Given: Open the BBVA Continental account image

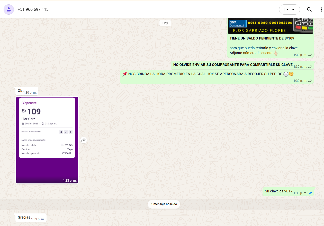Looking at the screenshot, I should click(x=270, y=26).
